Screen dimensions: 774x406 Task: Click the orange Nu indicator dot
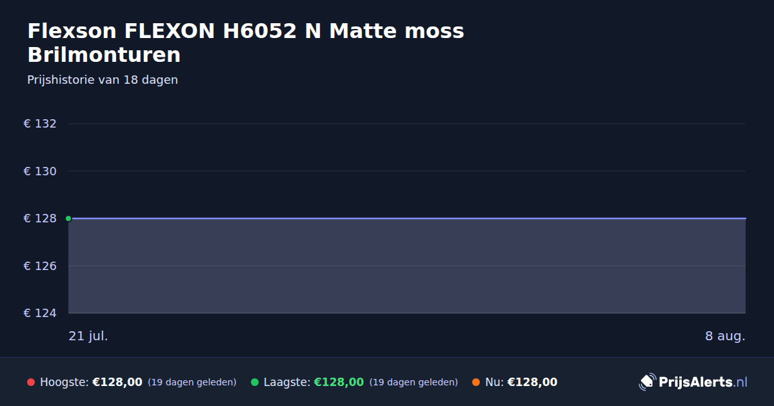(x=476, y=382)
